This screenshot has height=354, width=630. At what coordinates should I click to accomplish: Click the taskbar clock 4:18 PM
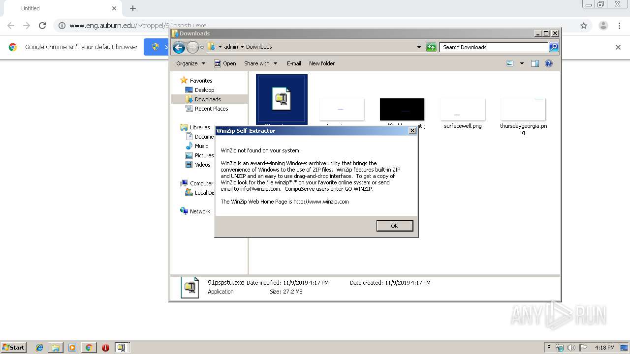tap(604, 348)
